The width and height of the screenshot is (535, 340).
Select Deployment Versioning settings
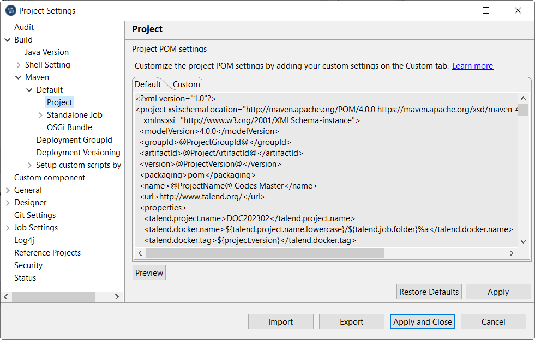78,152
